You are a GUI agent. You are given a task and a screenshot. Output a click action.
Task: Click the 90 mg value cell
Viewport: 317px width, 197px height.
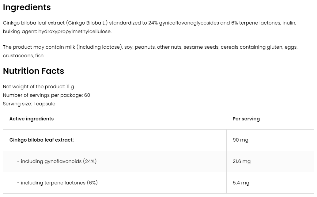tap(240, 140)
